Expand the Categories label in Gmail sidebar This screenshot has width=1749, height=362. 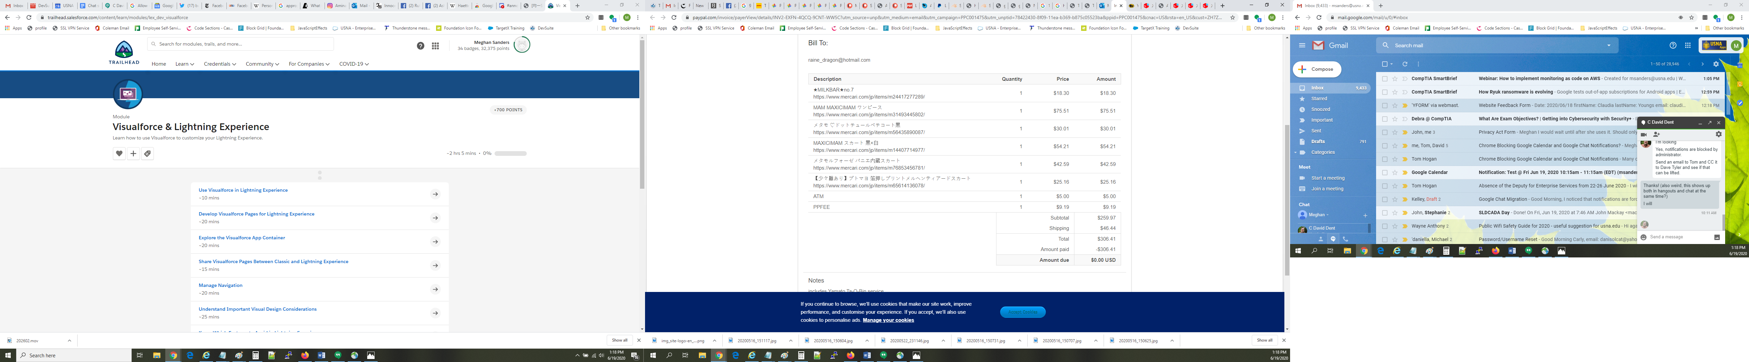(1296, 153)
